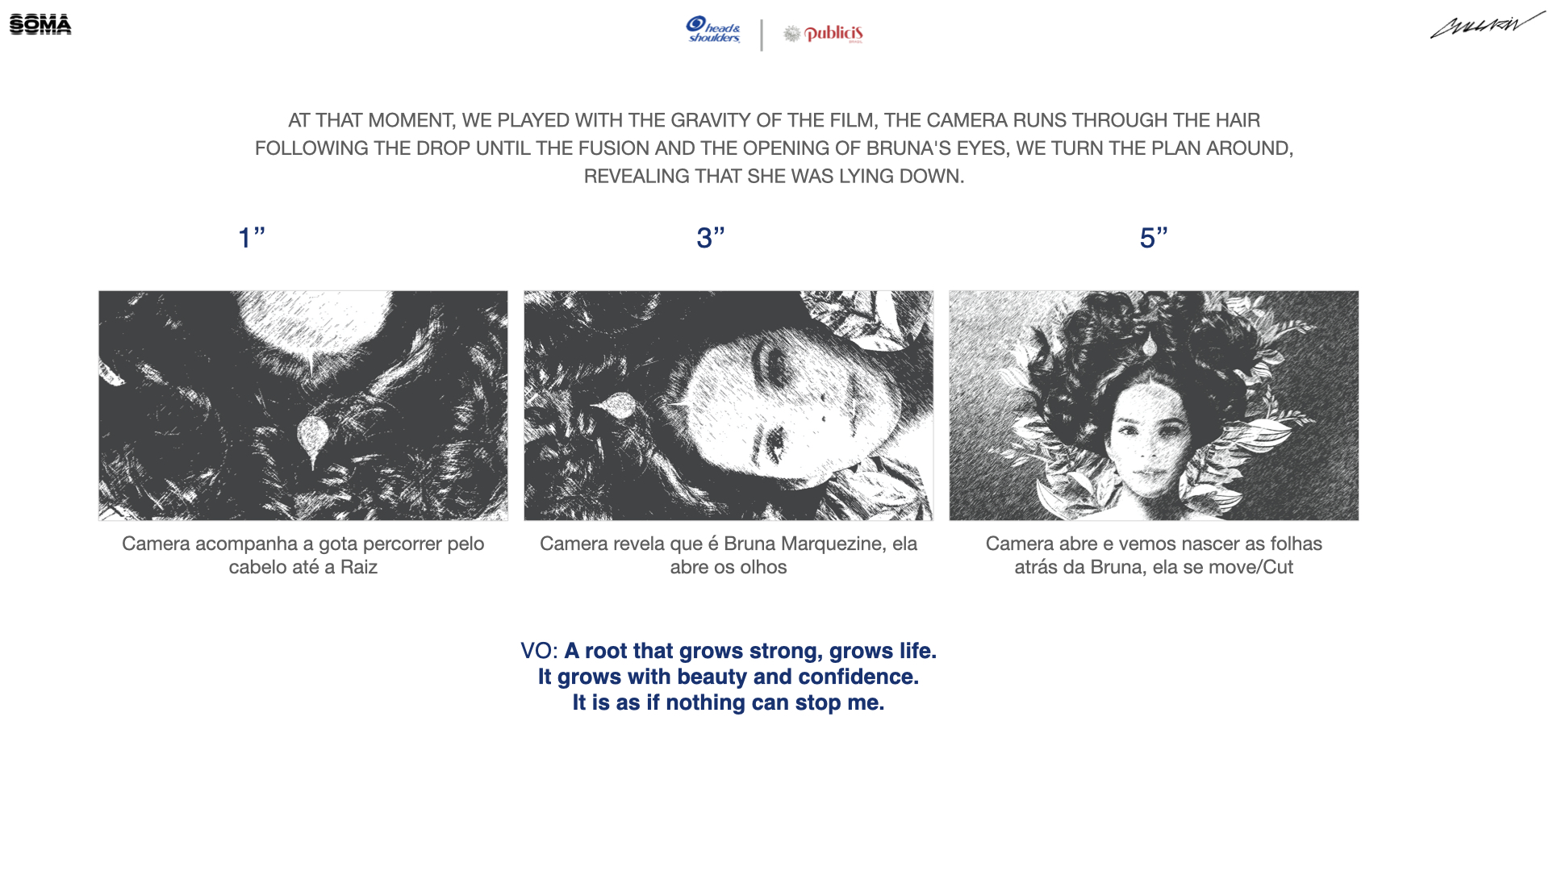The image size is (1549, 871).
Task: Click the line 'REVEALING THAT SHE WAS LYING DOWN'
Action: (x=774, y=176)
